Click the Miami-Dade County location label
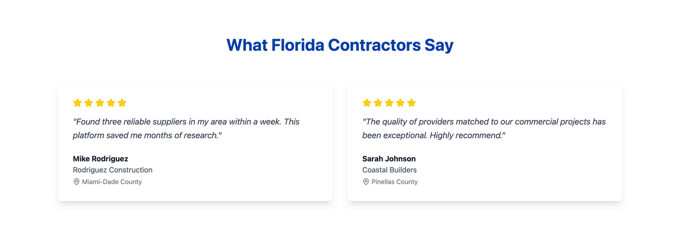 point(112,182)
